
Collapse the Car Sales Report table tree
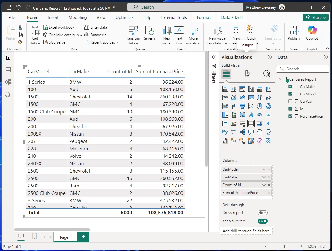(280, 79)
